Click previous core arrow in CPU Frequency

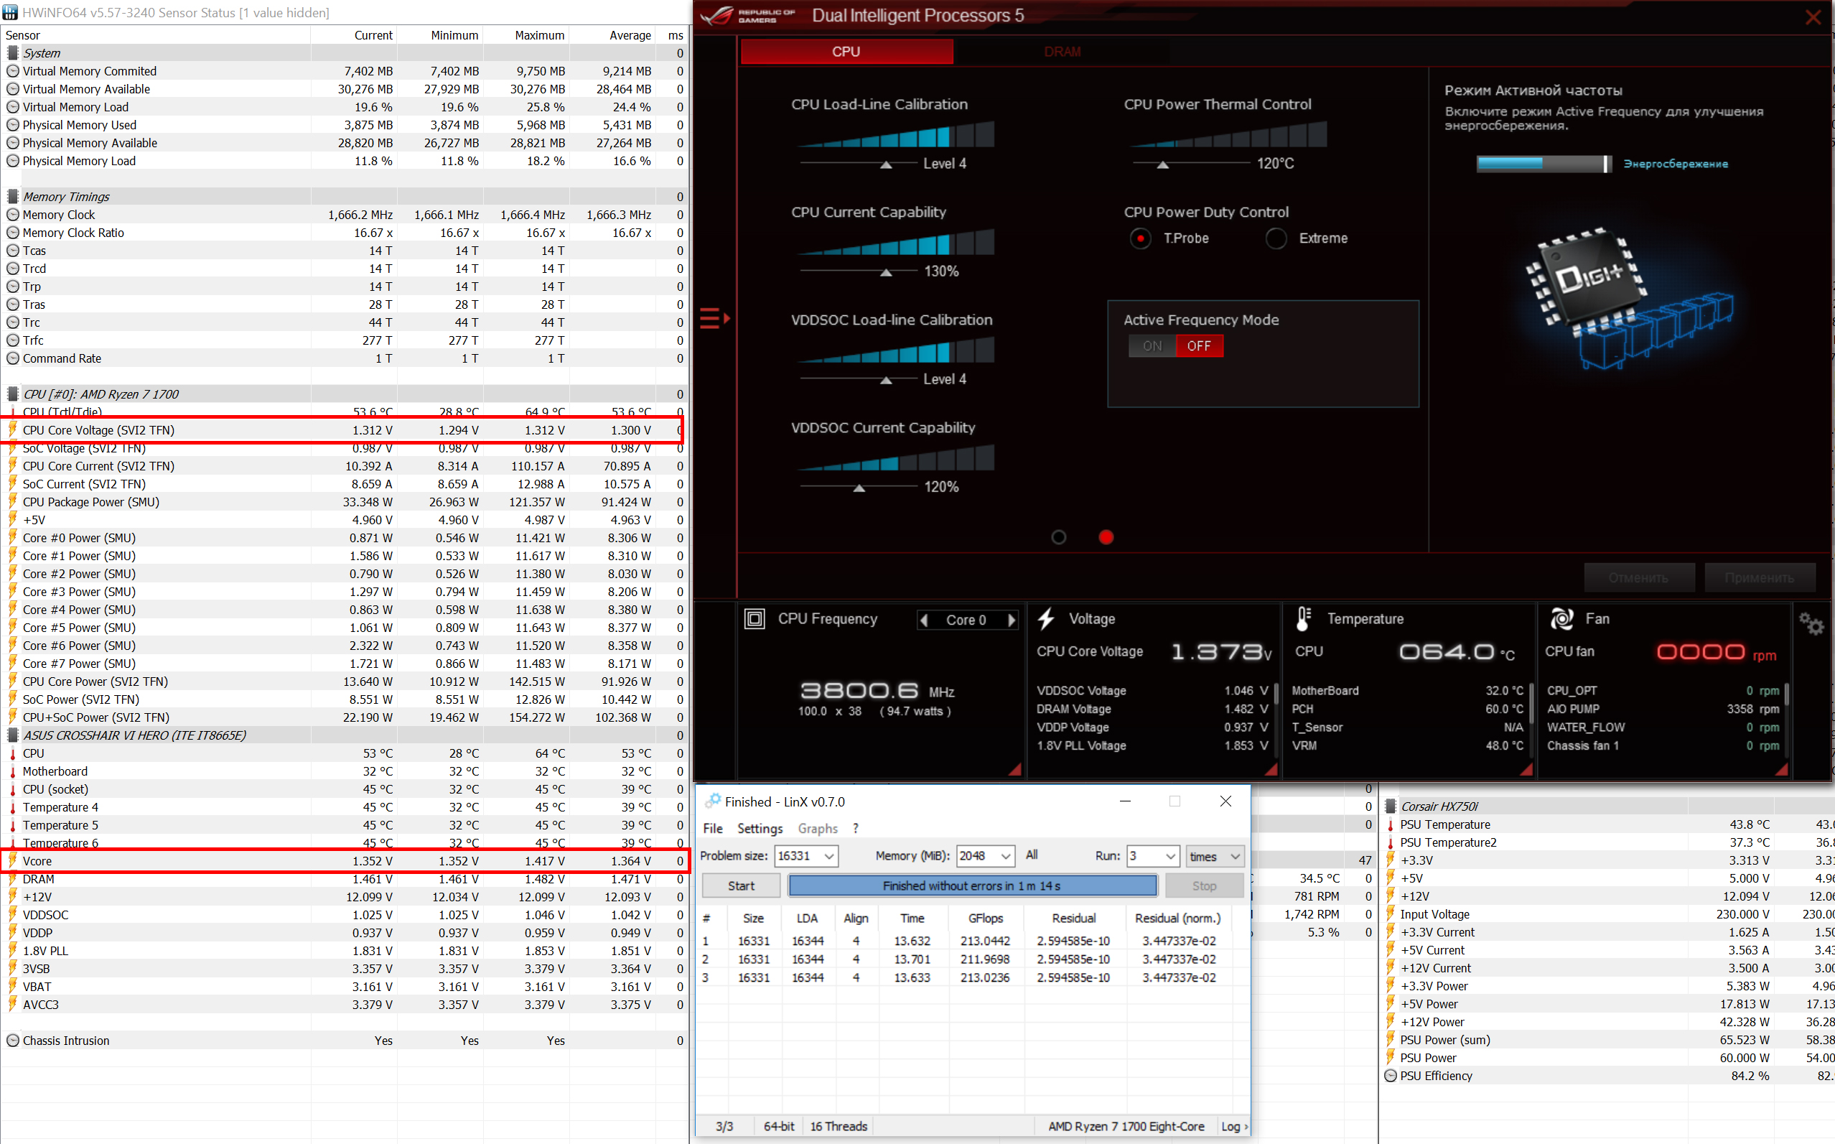pos(923,620)
